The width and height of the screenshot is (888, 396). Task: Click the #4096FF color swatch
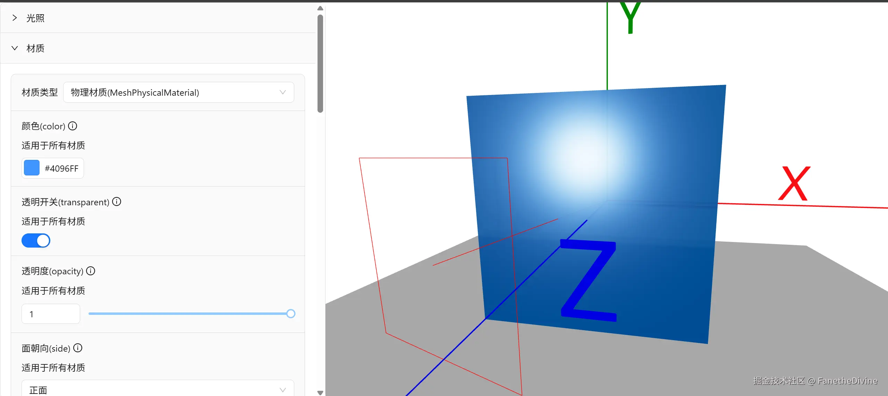pos(32,168)
